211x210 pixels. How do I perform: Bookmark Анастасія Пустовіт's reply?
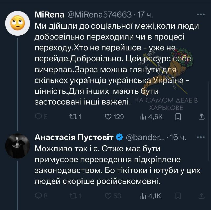[x=178, y=196]
